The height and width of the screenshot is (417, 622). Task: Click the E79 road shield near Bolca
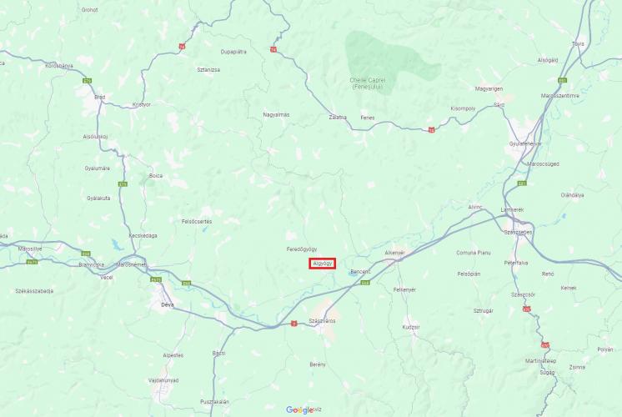coord(123,184)
